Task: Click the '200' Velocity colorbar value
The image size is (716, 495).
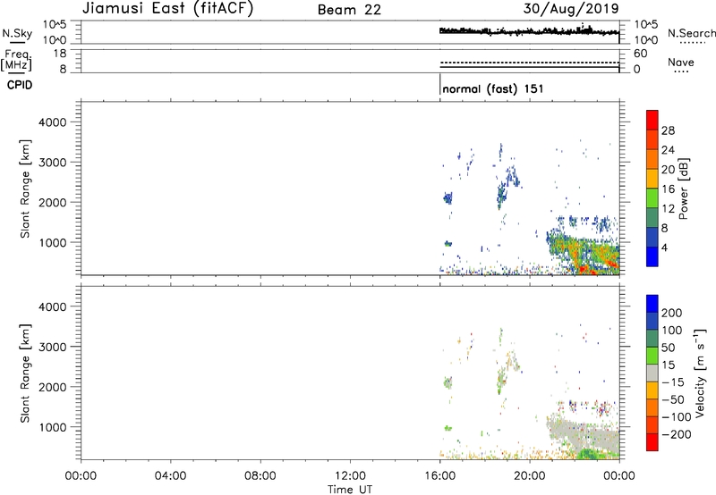Action: click(x=672, y=313)
